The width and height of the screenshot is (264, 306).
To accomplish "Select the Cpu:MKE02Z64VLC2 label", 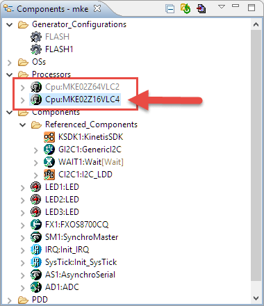I will point(82,87).
